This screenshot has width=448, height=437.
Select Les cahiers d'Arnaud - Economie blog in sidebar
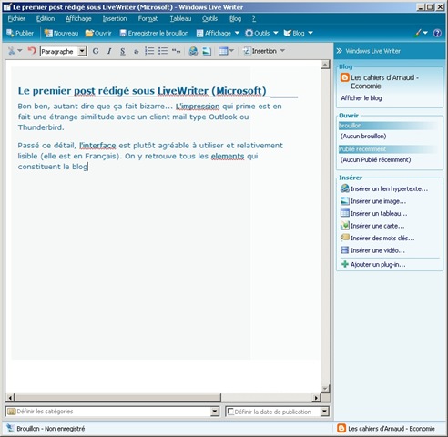[380, 82]
